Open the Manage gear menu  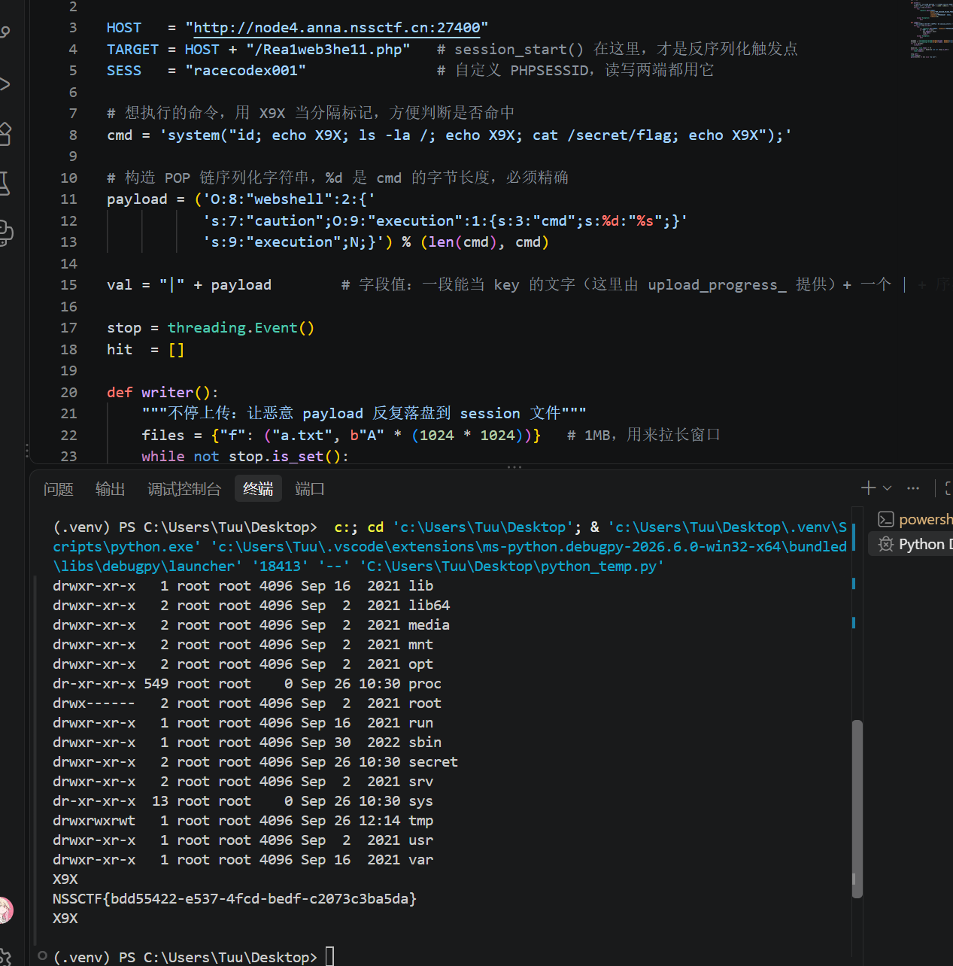[x=5, y=957]
